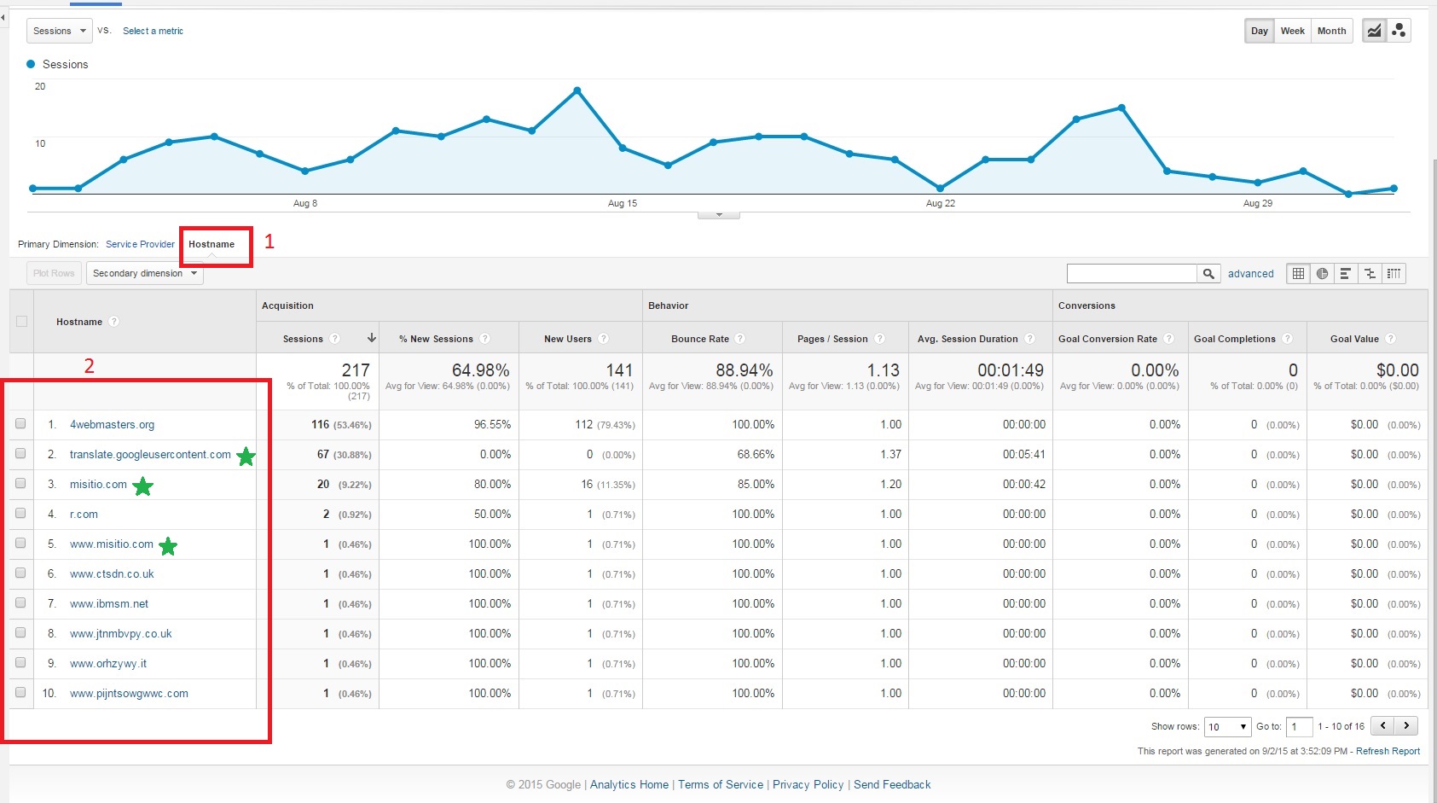Check the box for www.ibmsm.net row
Screen dimensions: 1437x803
[20, 603]
